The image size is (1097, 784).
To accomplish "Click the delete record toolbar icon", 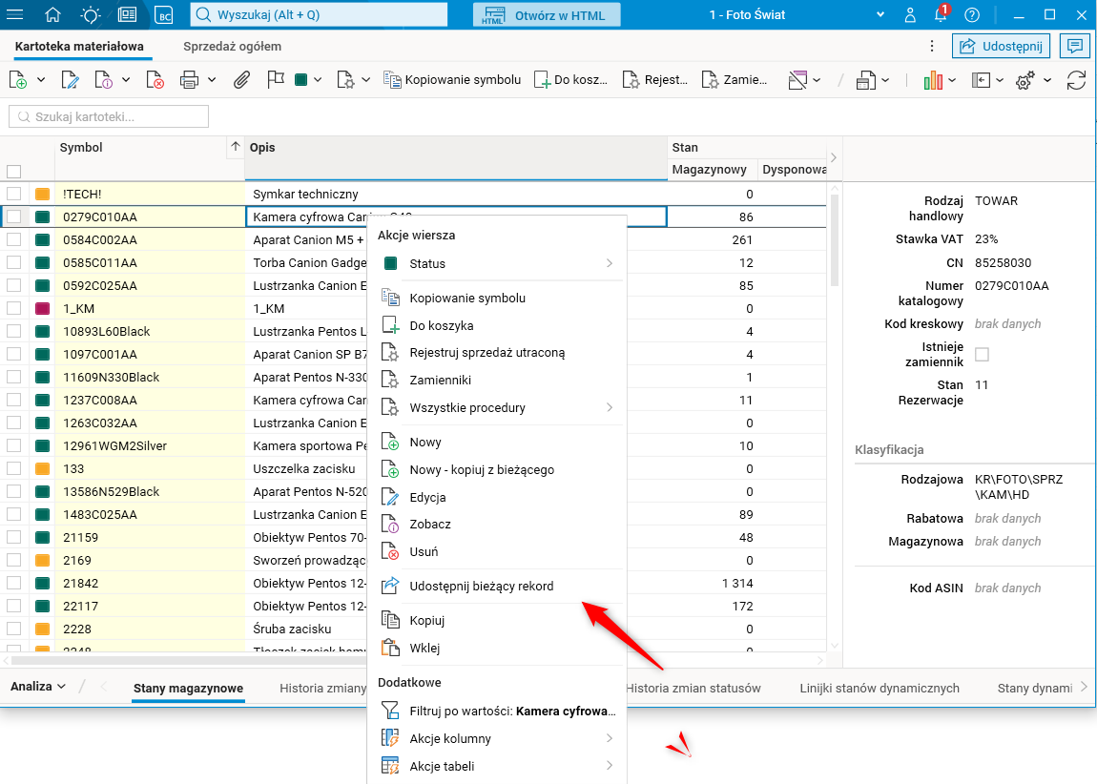I will pyautogui.click(x=155, y=80).
